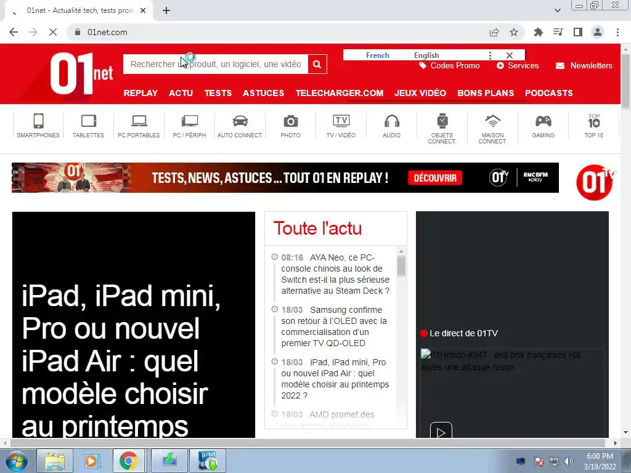The height and width of the screenshot is (473, 631).
Task: Open the ASTUCES menu
Action: click(264, 93)
